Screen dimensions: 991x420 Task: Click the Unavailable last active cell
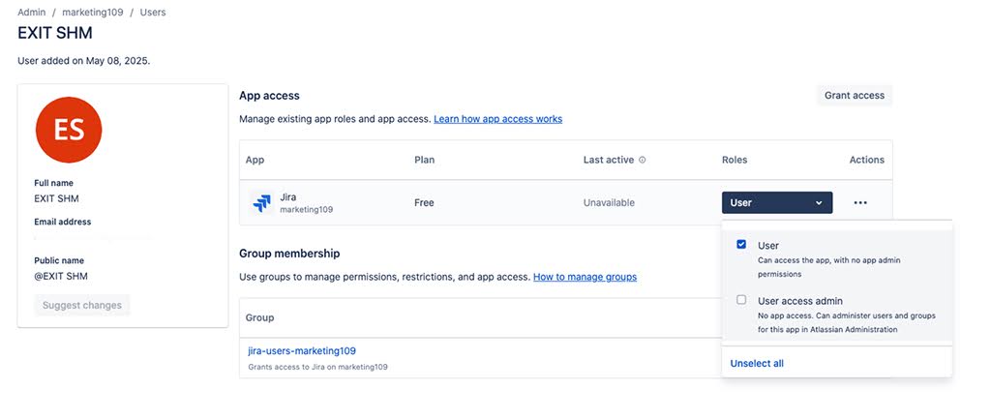click(609, 202)
